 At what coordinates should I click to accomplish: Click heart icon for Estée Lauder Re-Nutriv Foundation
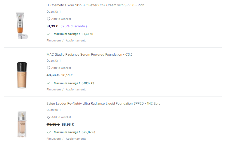point(48,117)
